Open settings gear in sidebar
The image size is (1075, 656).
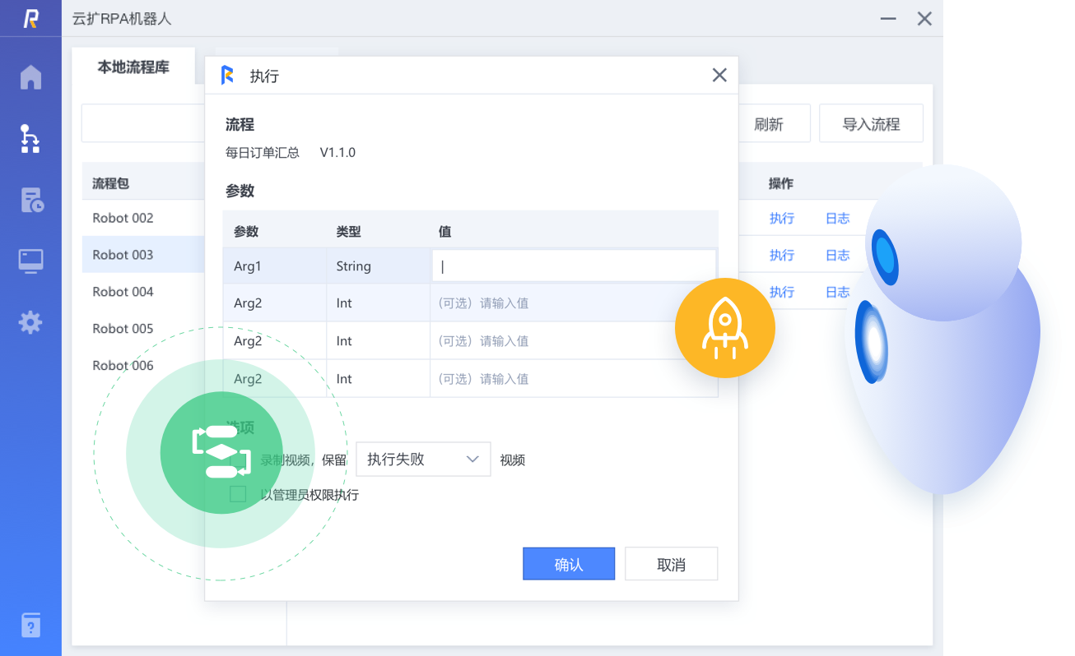tap(30, 322)
